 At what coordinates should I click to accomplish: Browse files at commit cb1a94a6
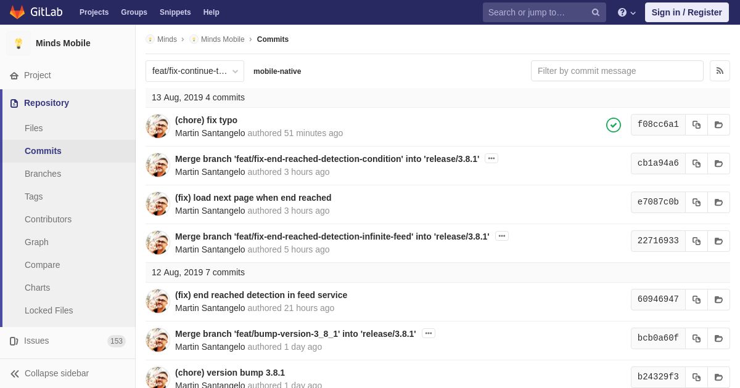[718, 163]
